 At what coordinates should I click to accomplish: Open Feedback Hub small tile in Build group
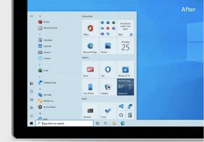pos(130,106)
